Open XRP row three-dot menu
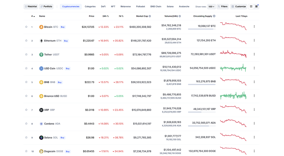 pyautogui.click(x=254, y=109)
